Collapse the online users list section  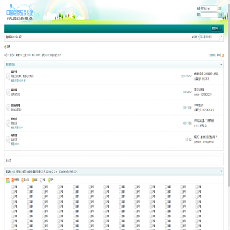(x=221, y=171)
